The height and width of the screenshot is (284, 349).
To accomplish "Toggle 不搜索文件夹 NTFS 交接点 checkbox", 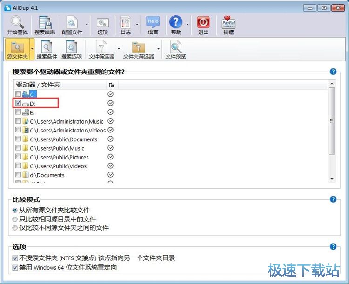I will click(15, 258).
